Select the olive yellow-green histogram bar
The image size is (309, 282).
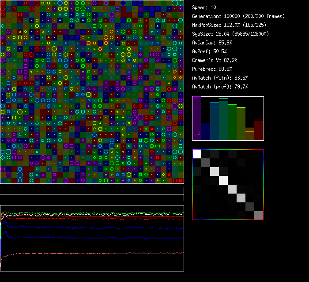click(241, 124)
